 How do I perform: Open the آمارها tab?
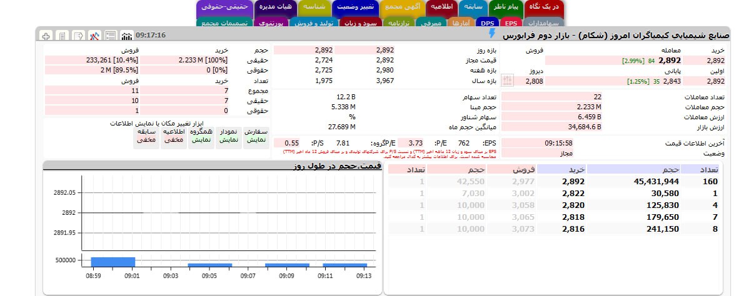pyautogui.click(x=461, y=22)
